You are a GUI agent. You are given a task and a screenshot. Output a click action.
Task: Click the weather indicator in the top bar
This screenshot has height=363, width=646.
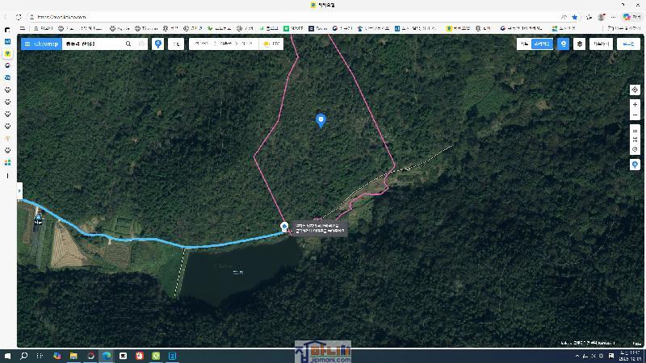pos(271,44)
